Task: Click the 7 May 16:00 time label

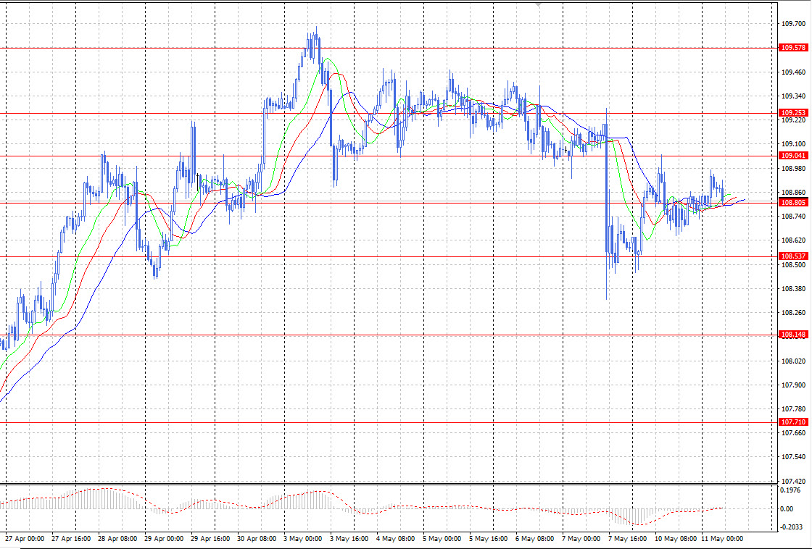Action: click(628, 539)
